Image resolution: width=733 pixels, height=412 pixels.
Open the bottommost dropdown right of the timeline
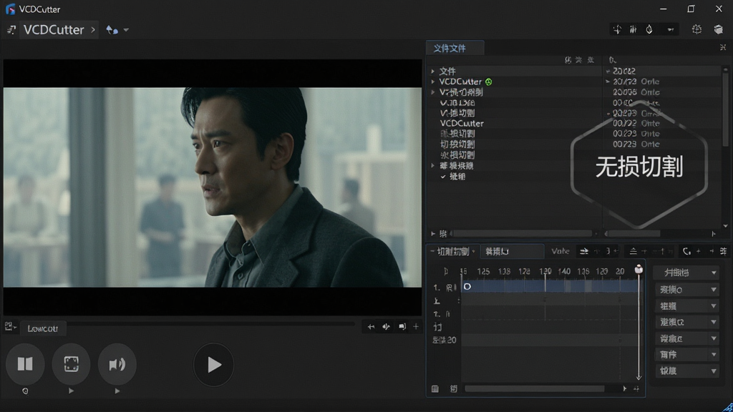point(686,371)
